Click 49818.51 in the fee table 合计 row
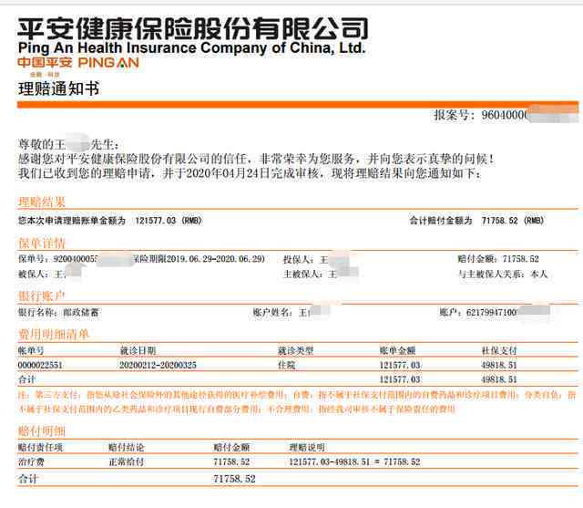 tap(499, 379)
